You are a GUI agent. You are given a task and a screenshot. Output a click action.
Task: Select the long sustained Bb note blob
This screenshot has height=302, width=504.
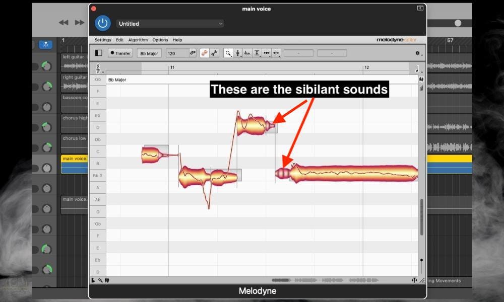354,174
